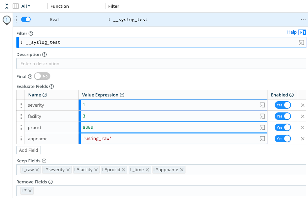
Task: Open the severity value expression popout editor
Action: point(262,105)
